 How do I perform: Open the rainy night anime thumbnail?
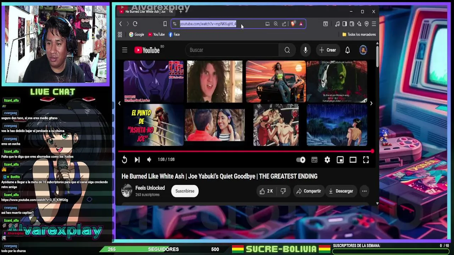tap(337, 125)
